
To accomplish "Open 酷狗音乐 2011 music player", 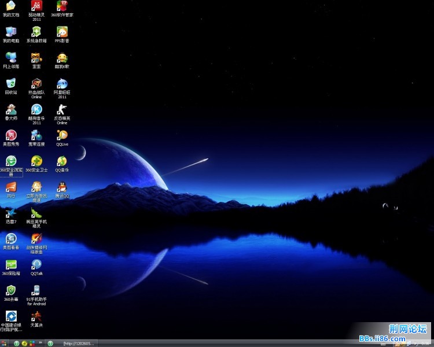I will click(36, 109).
